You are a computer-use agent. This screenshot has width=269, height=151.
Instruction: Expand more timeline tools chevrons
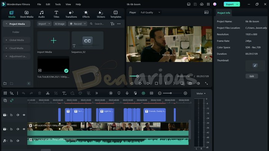click(97, 93)
